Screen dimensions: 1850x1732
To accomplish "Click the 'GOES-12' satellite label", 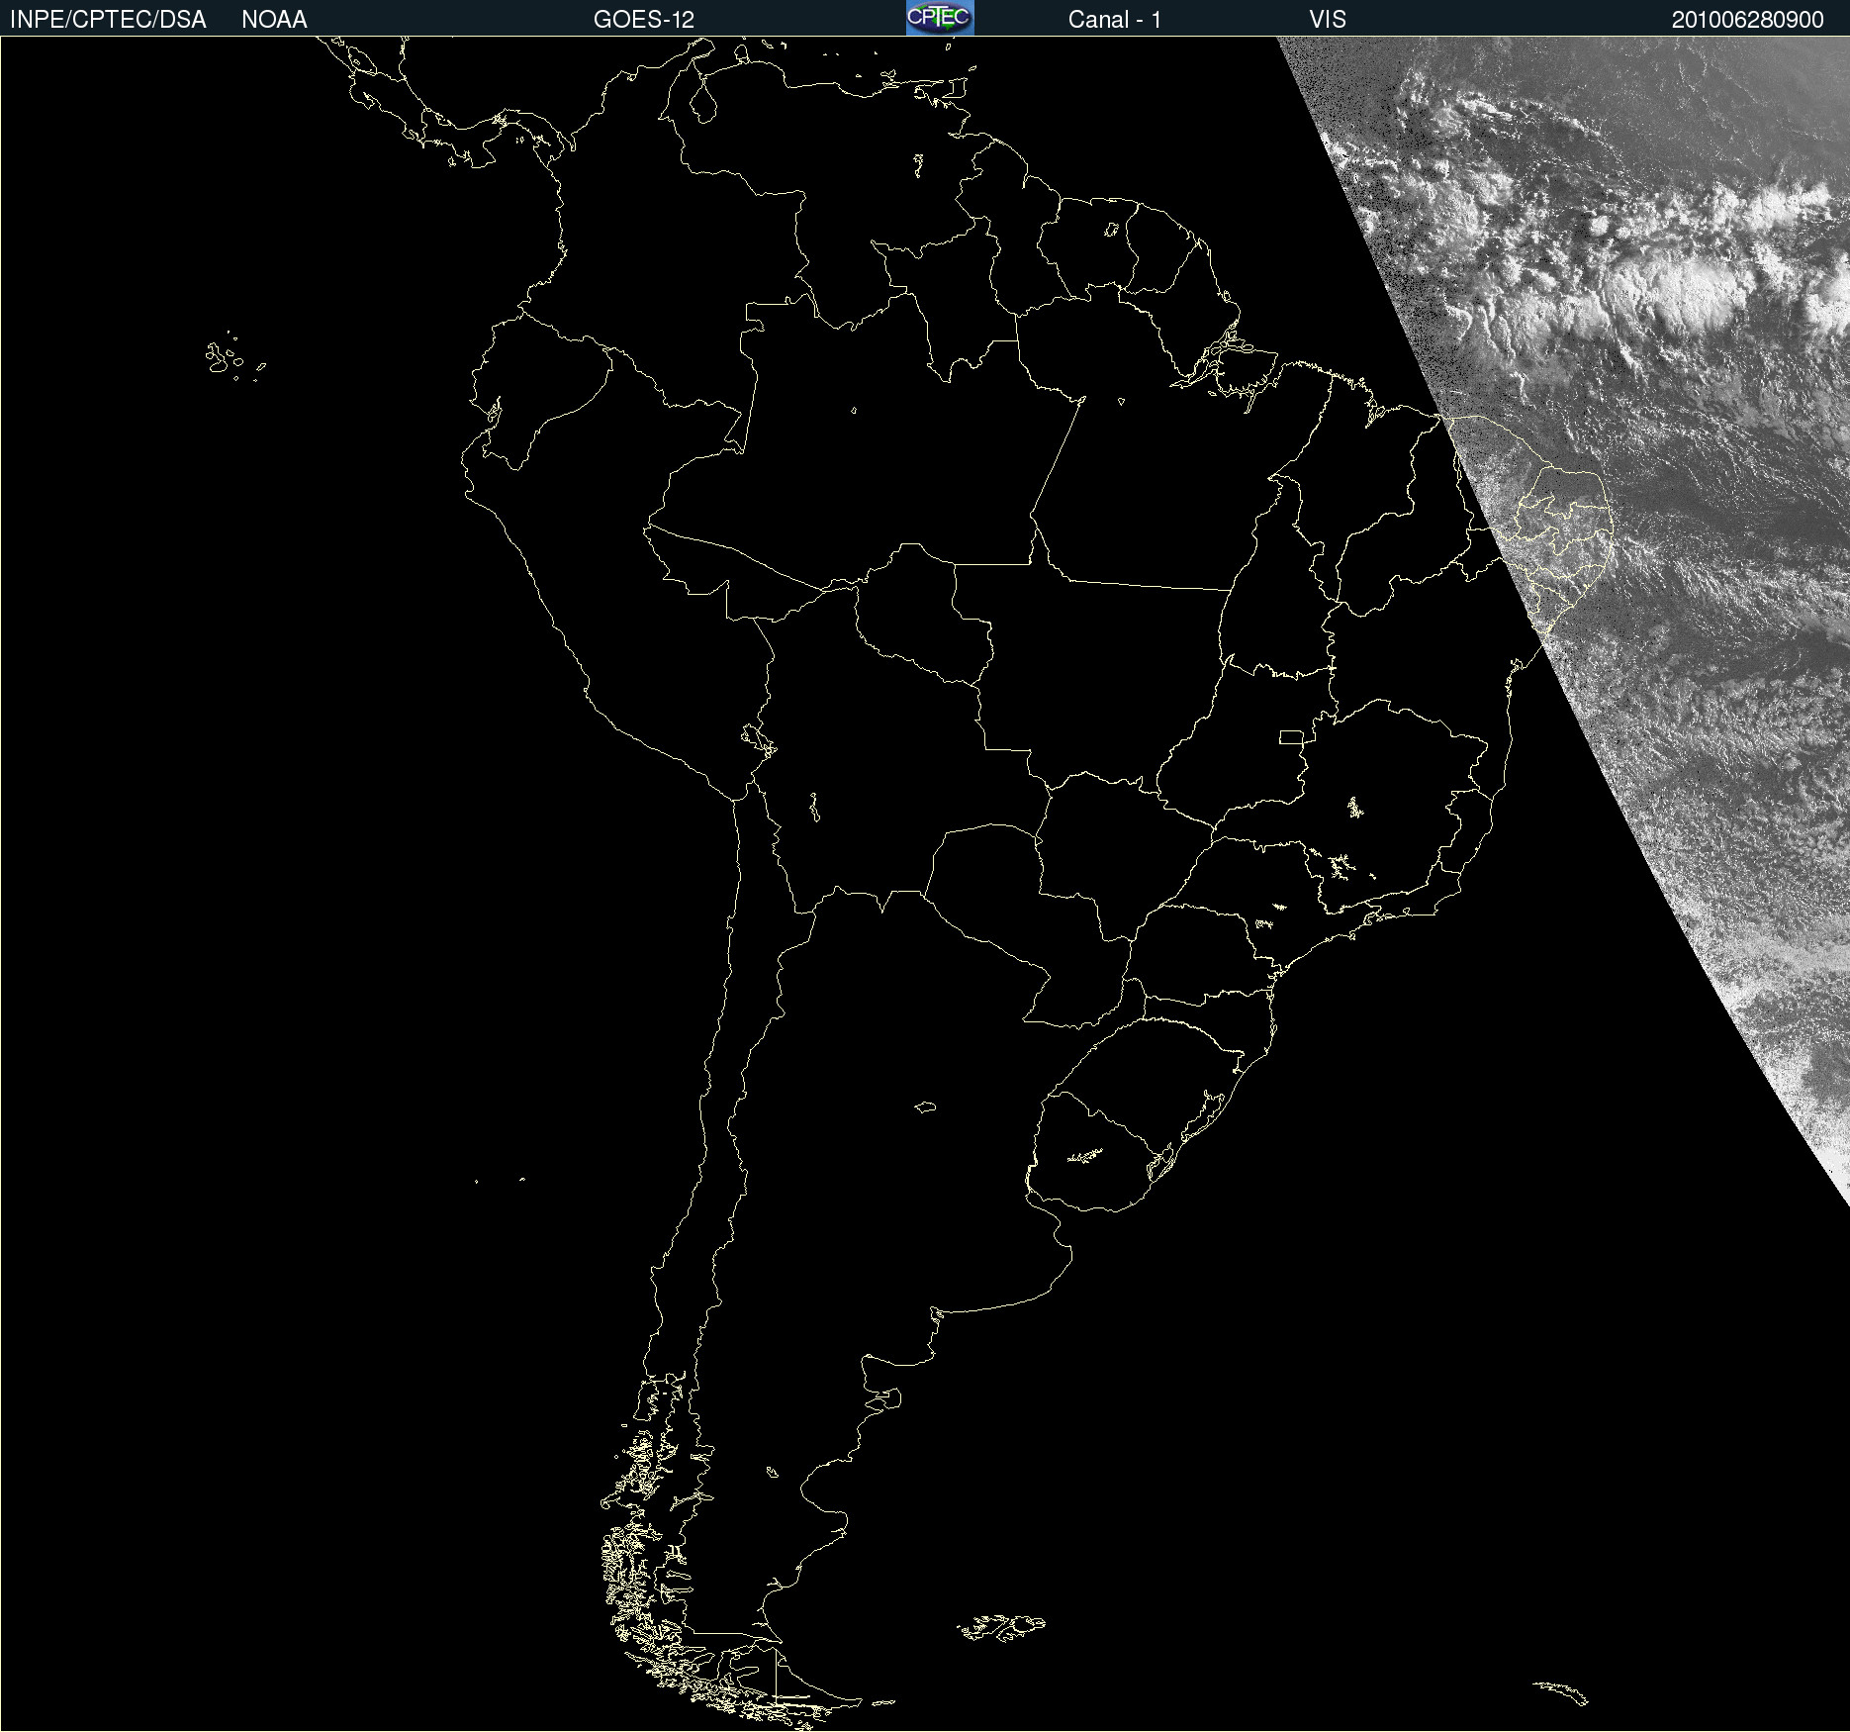I will click(644, 20).
